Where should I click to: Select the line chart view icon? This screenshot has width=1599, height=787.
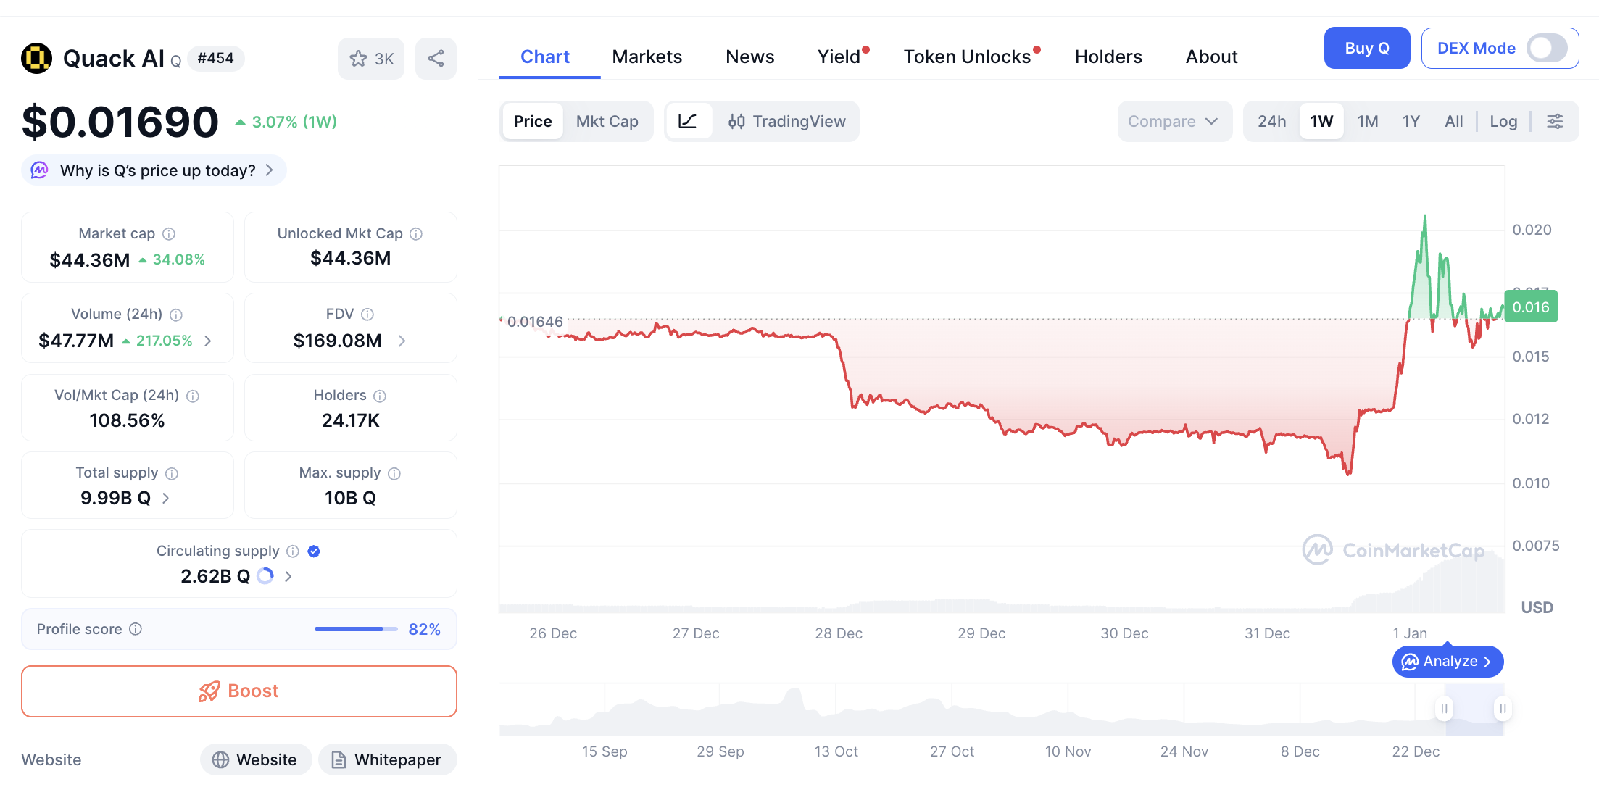pos(688,121)
